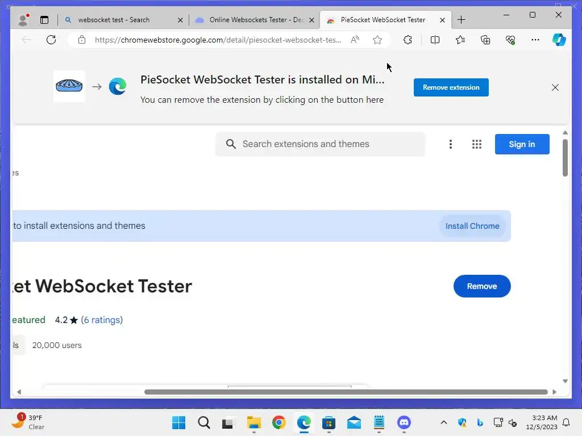Open the 6 ratings link
Image resolution: width=582 pixels, height=436 pixels.
(x=103, y=320)
